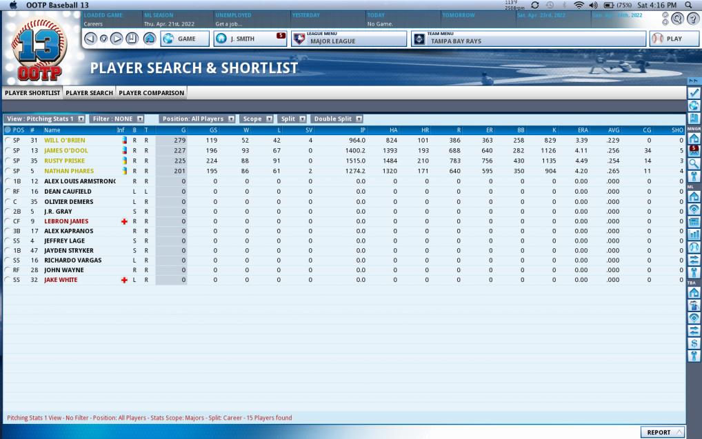Screen dimensions: 702x439
Task: Select radio button for Will O'Brien
Action: click(x=7, y=140)
